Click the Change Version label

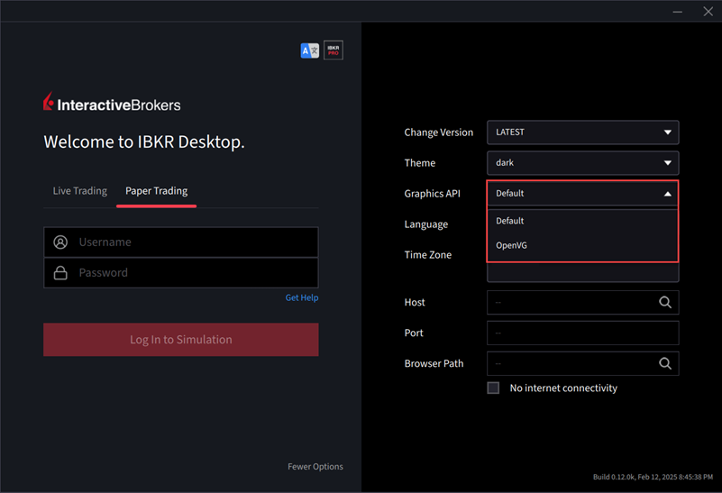point(438,132)
